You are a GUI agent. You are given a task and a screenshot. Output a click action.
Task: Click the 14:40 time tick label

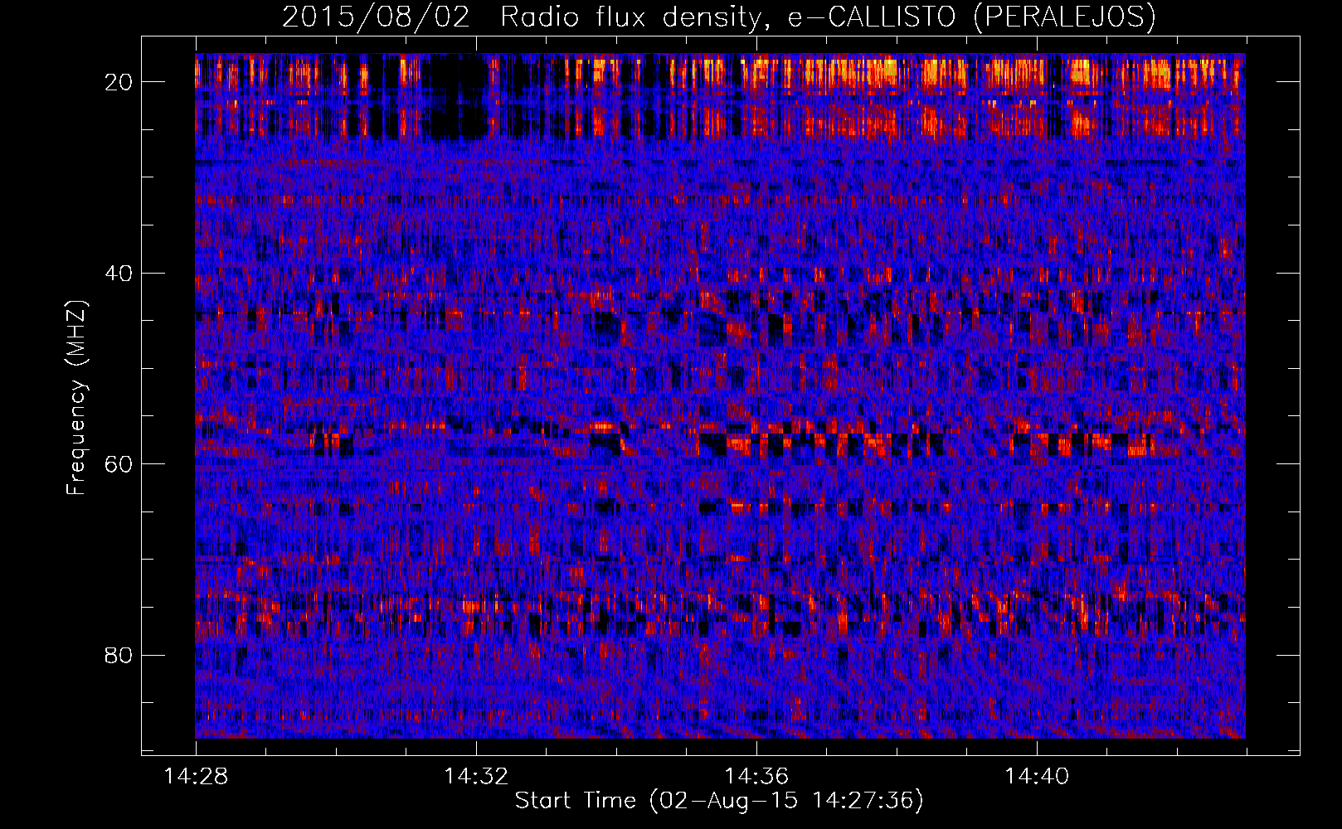click(x=1037, y=776)
